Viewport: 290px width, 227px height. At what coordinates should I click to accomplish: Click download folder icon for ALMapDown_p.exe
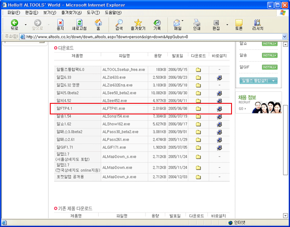[x=198, y=177]
